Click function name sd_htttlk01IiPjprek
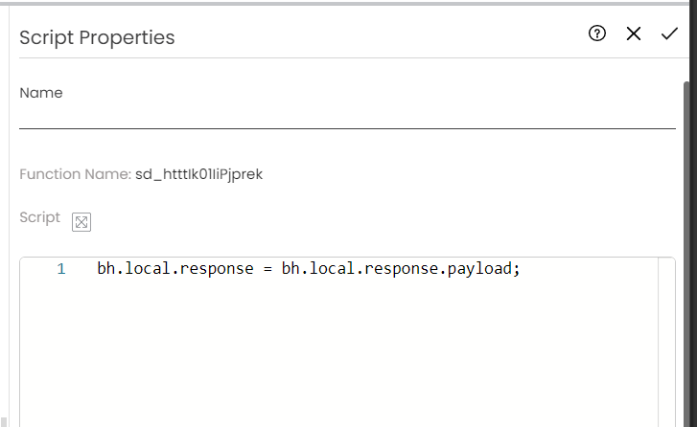The height and width of the screenshot is (427, 697). coord(199,174)
